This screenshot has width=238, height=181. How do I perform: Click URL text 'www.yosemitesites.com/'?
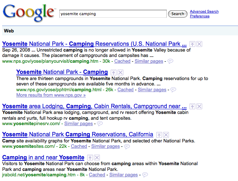coord(29,146)
